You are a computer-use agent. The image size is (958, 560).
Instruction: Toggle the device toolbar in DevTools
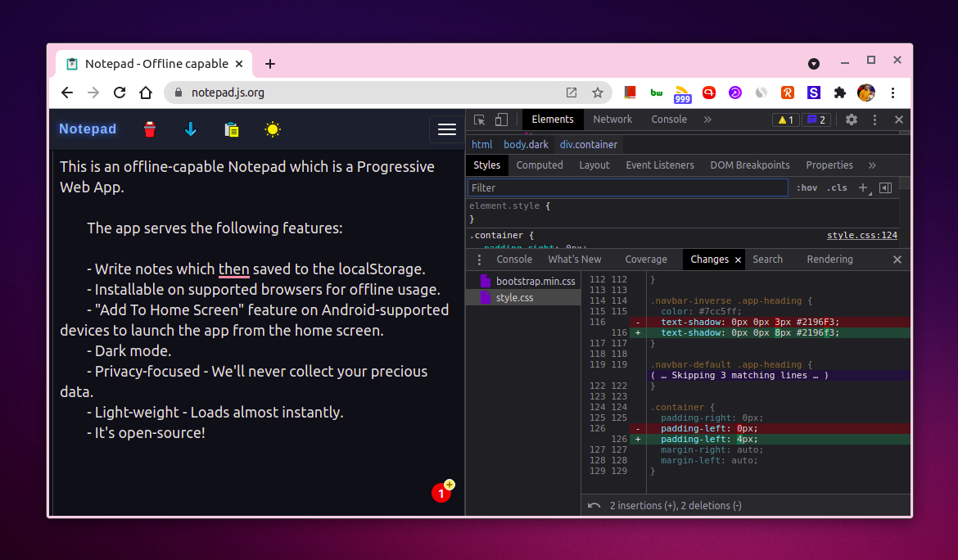tap(501, 120)
